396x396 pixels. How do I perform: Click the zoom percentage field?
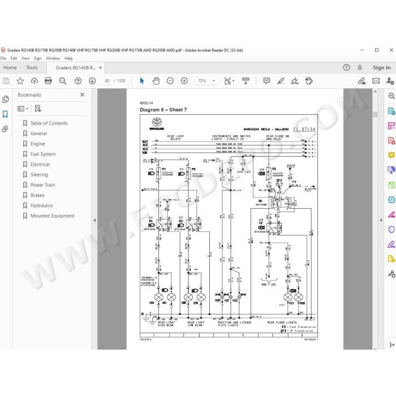tap(202, 81)
